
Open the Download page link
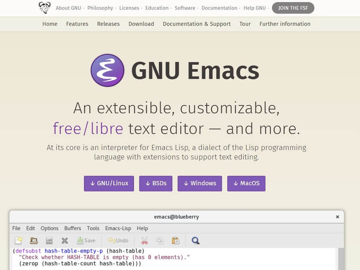(141, 24)
